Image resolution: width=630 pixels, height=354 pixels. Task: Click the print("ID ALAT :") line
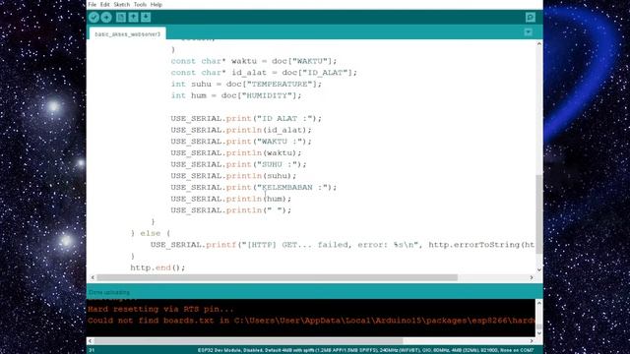point(246,119)
